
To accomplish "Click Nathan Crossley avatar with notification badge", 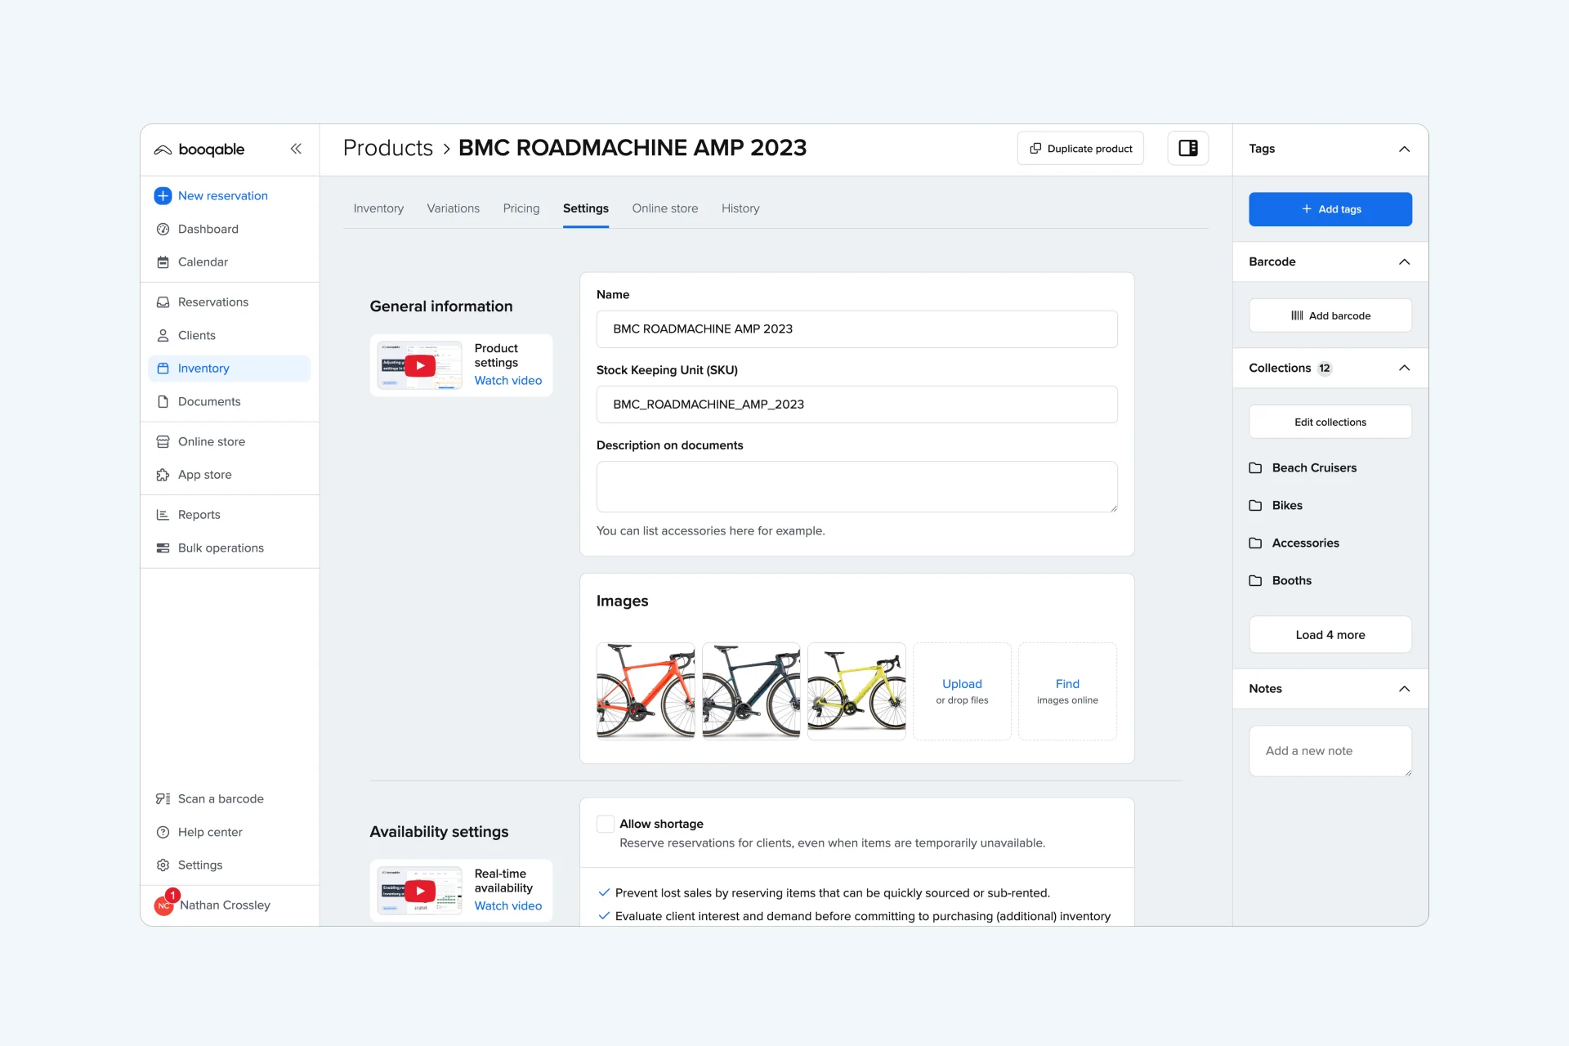I will tap(166, 904).
